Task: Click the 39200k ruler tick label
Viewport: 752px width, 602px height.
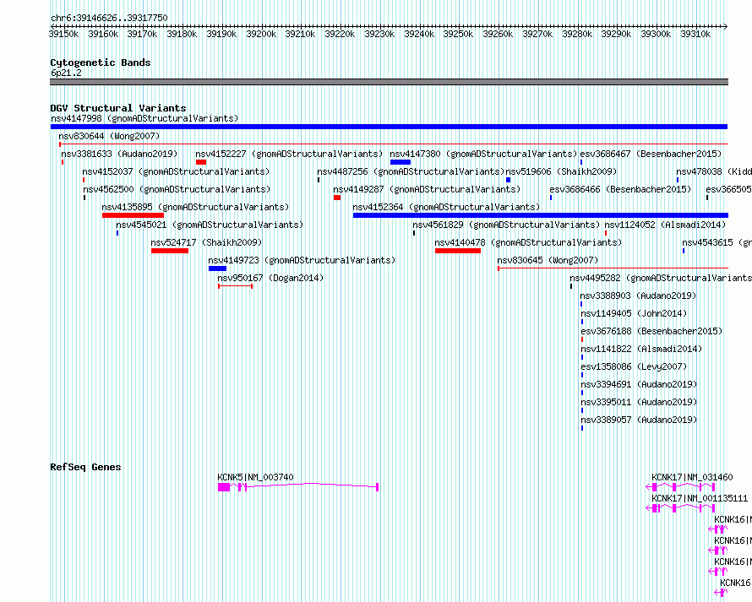Action: (x=261, y=34)
